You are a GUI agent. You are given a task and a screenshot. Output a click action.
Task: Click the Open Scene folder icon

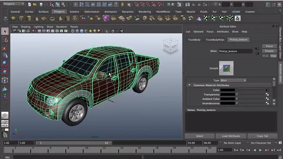(x=35, y=4)
